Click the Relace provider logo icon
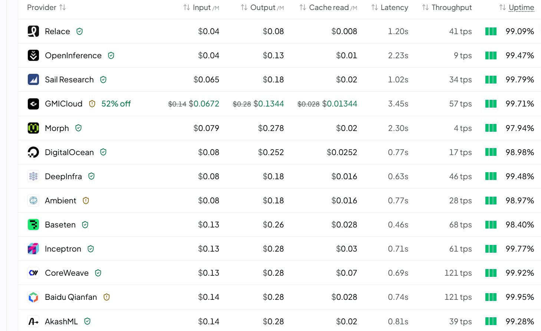 (x=33, y=31)
